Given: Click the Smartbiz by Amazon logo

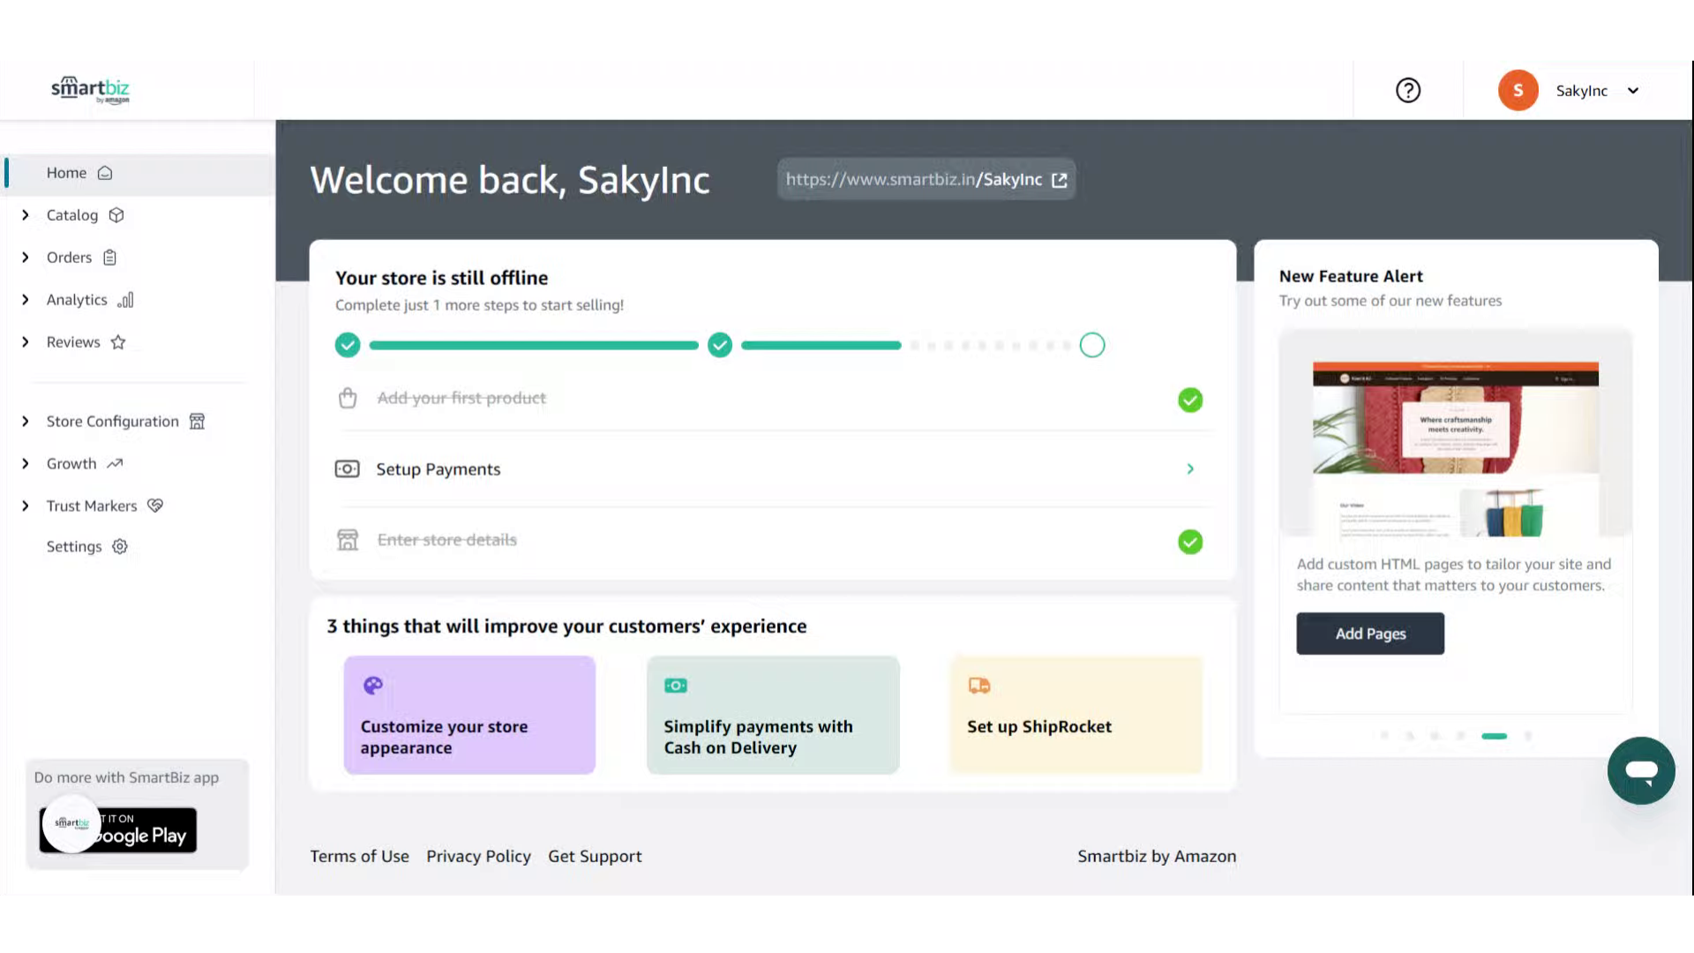Looking at the screenshot, I should [x=90, y=89].
